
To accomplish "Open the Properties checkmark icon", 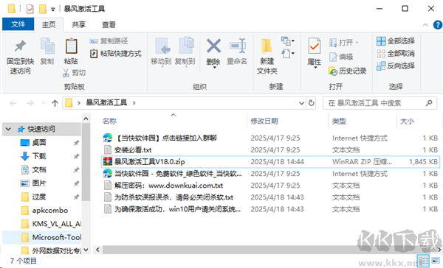I will 315,46.
